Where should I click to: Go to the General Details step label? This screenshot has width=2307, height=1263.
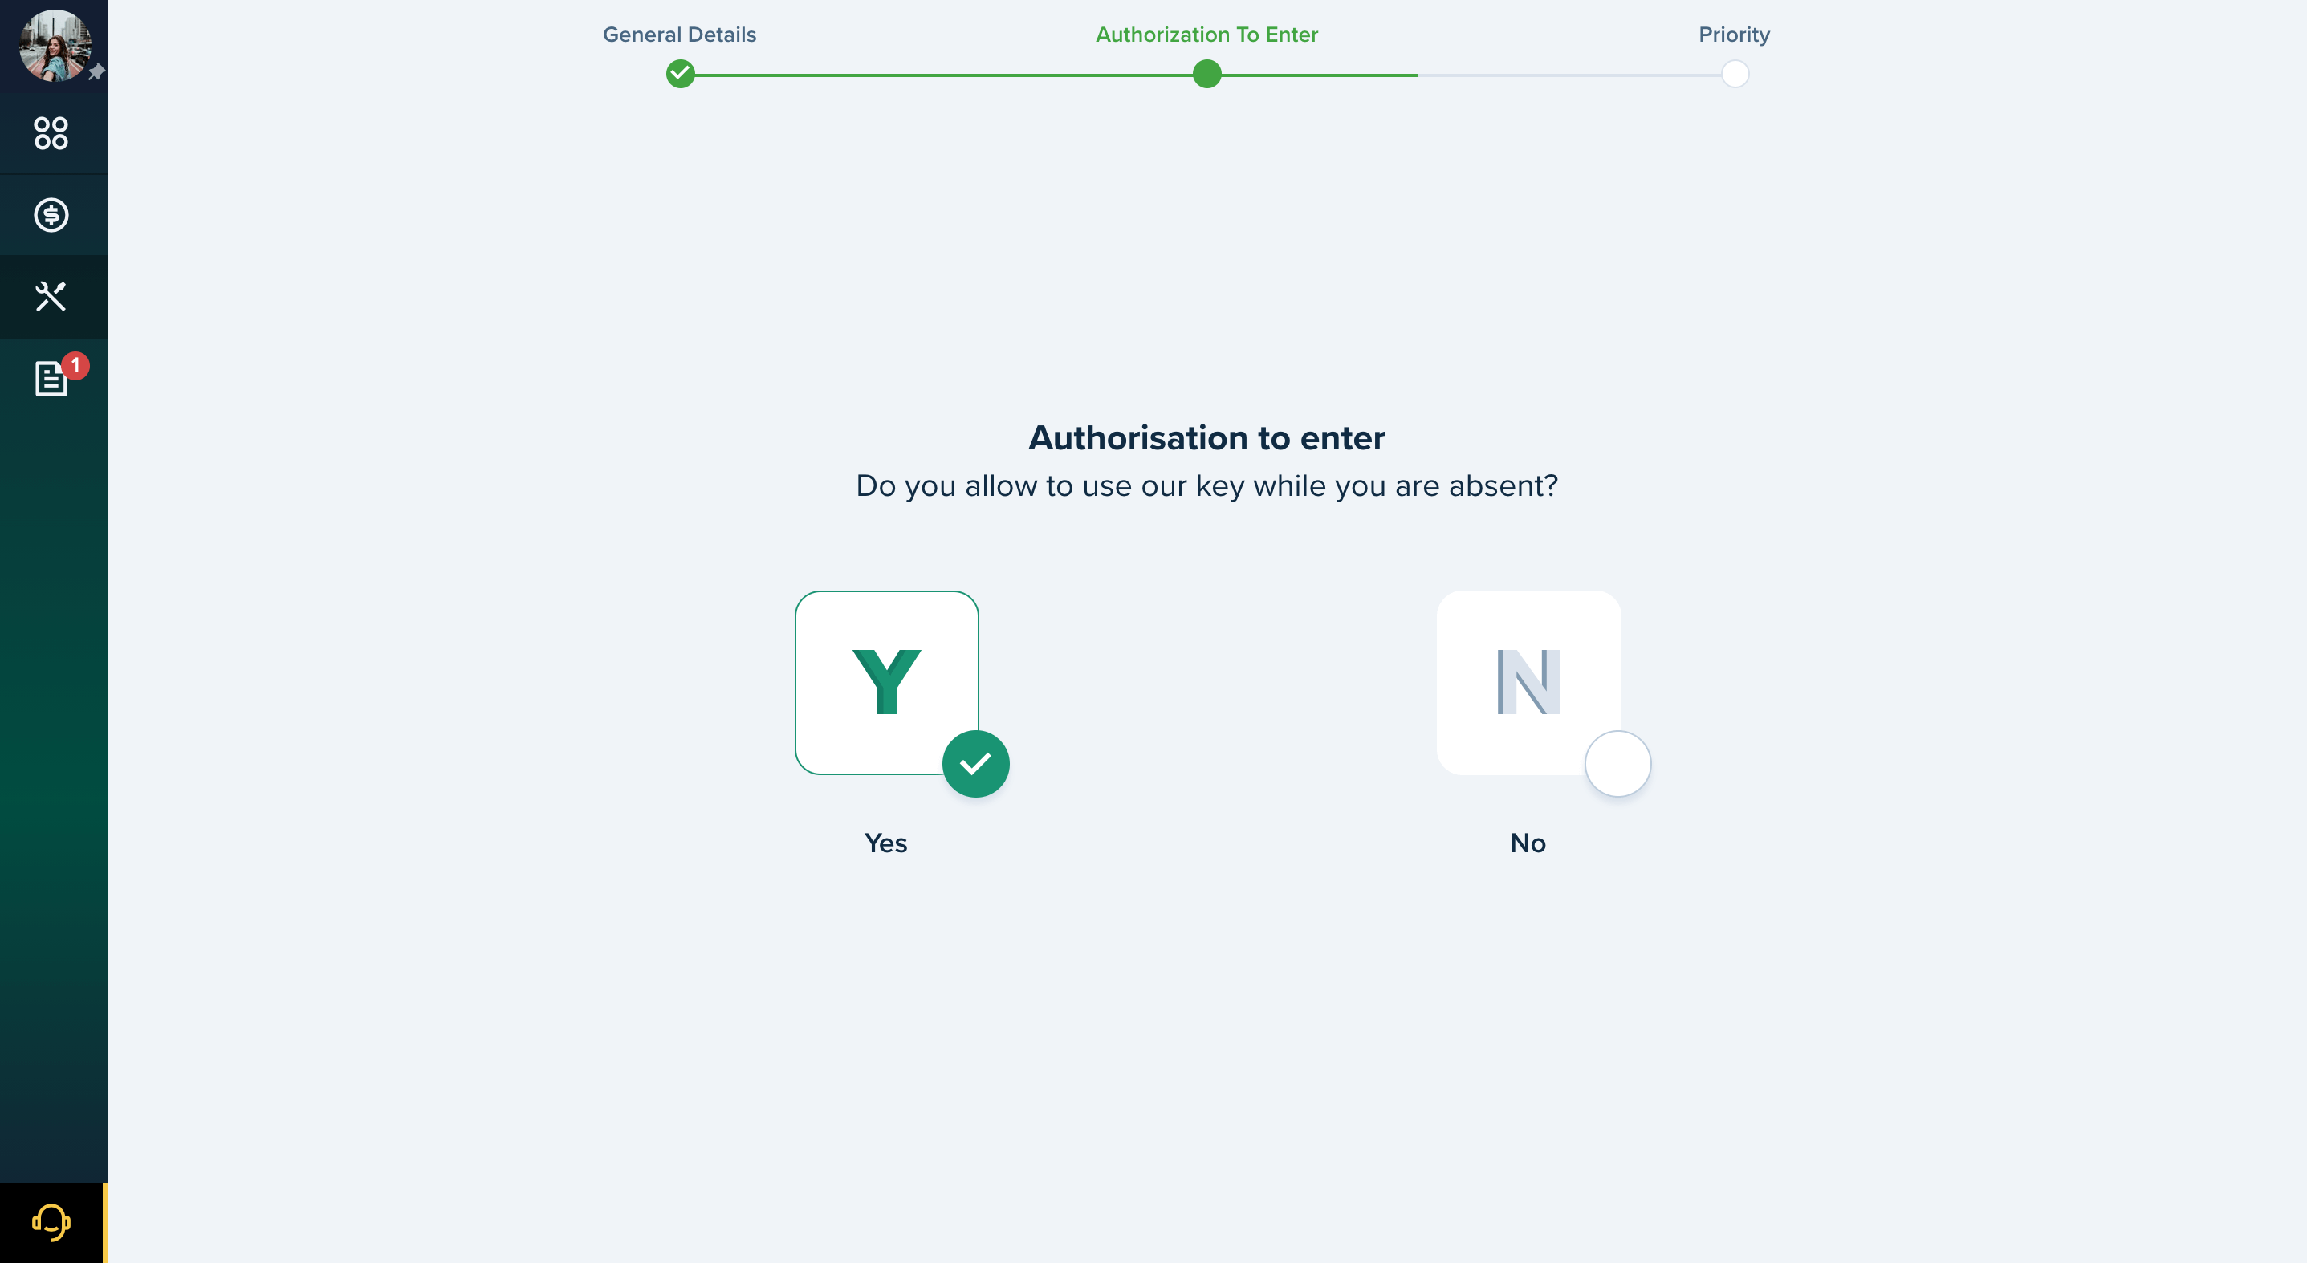tap(679, 35)
